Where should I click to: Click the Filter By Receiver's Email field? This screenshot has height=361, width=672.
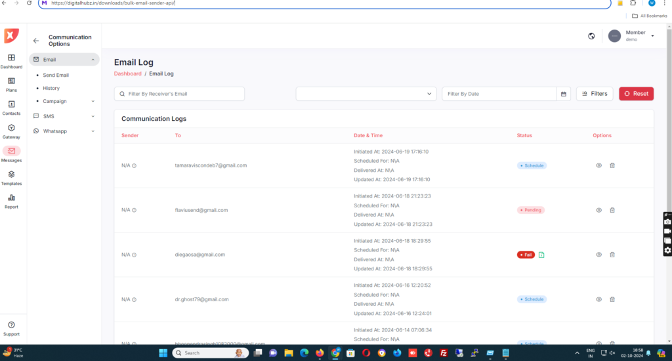click(x=179, y=94)
